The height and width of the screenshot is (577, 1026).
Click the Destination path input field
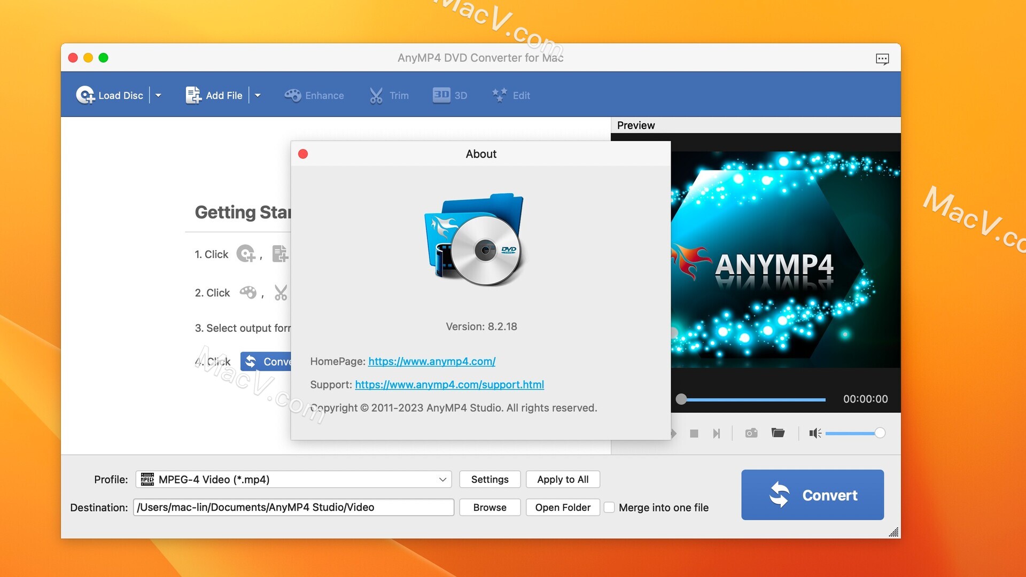click(293, 507)
